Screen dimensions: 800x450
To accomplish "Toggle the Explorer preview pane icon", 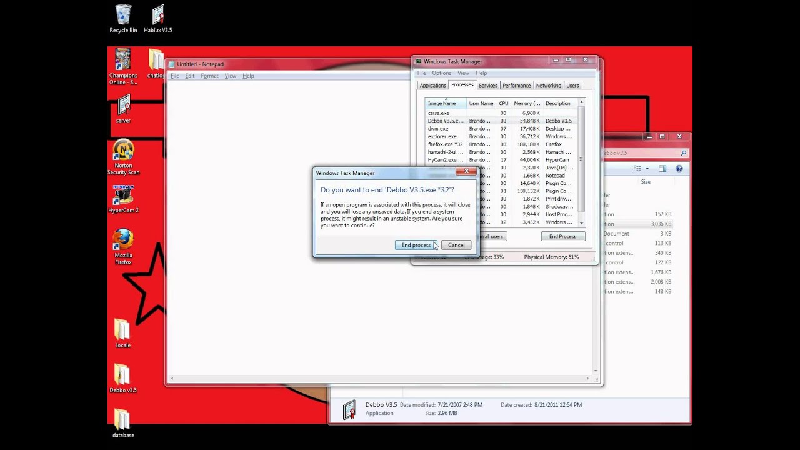I will coord(662,169).
